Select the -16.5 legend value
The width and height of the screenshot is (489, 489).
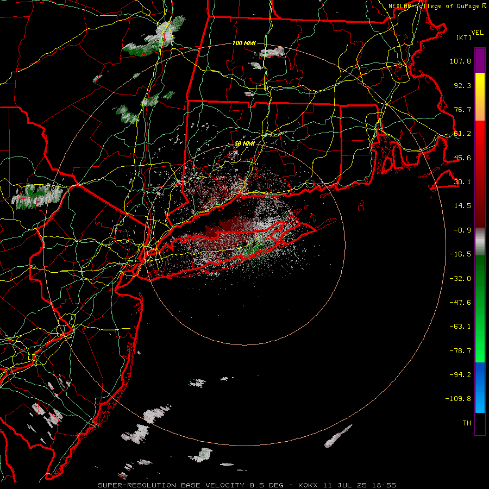click(x=460, y=254)
